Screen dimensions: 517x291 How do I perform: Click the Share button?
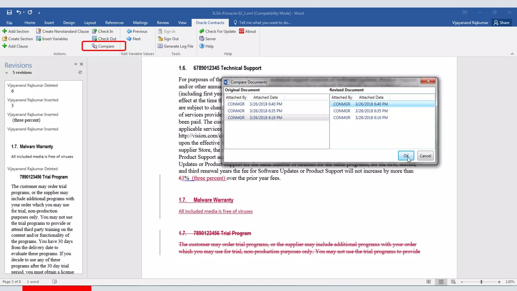(x=502, y=23)
